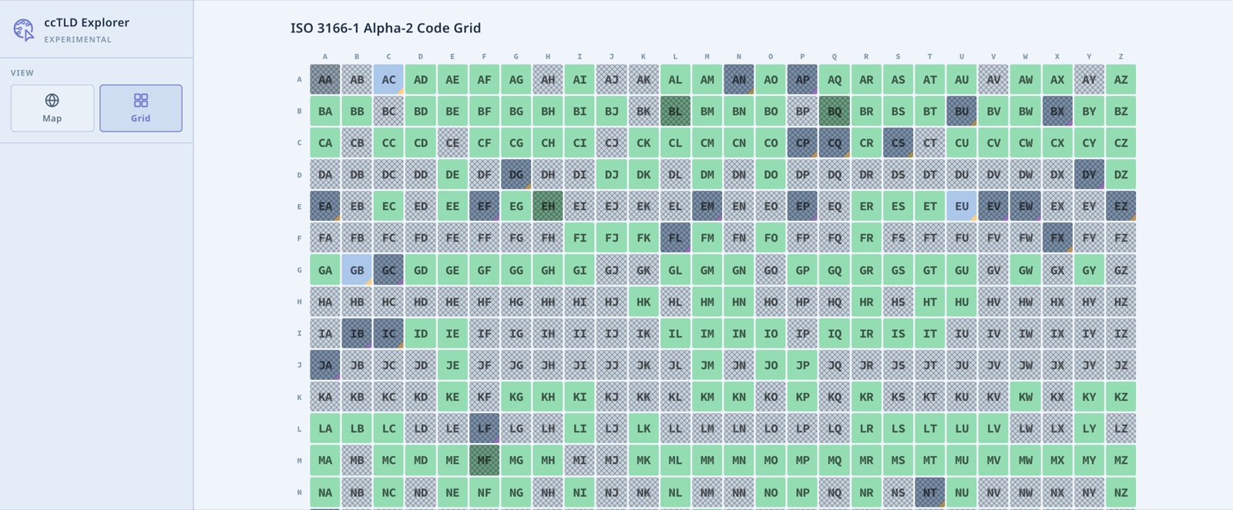Click the NT grid cell

click(x=930, y=492)
